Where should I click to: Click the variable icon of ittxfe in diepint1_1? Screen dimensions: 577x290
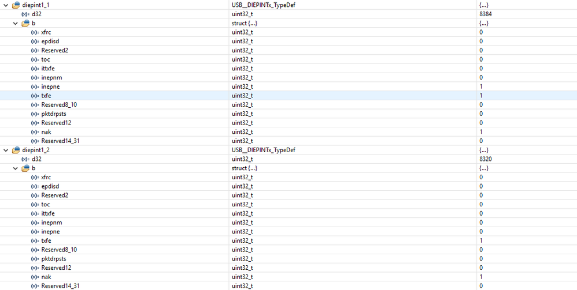click(x=35, y=68)
